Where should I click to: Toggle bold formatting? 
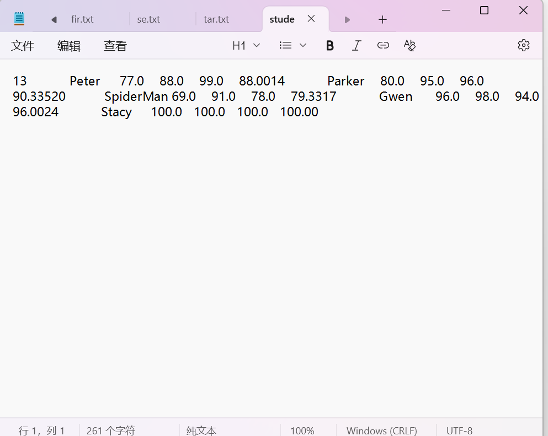(329, 45)
